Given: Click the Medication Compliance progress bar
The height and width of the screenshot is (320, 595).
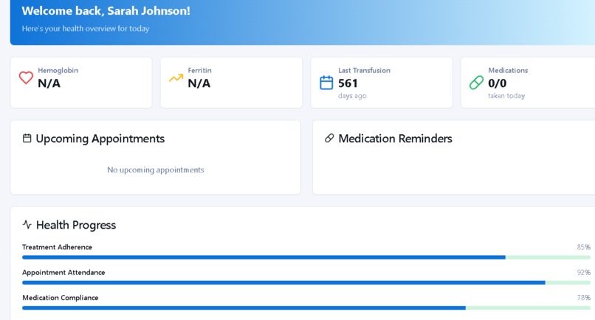Looking at the screenshot, I should point(306,308).
